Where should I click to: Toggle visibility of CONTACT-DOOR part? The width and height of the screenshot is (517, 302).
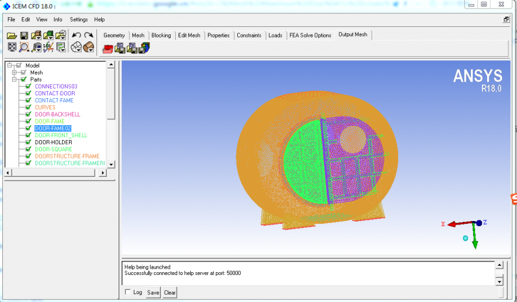coord(28,94)
